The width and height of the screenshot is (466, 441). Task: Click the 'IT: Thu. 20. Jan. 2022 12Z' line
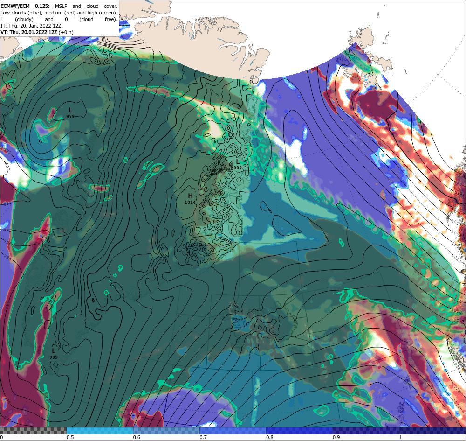coord(31,26)
